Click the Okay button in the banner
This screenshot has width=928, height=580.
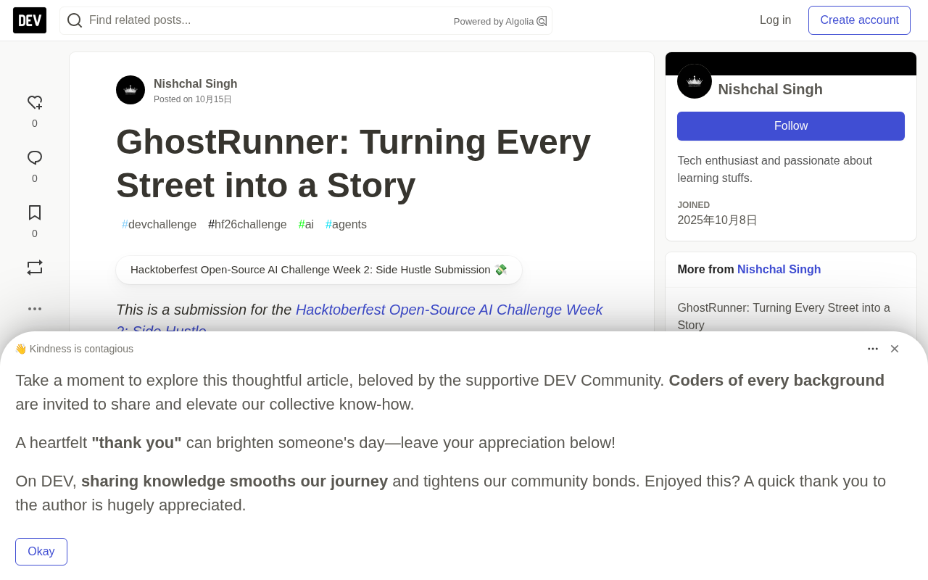point(41,552)
